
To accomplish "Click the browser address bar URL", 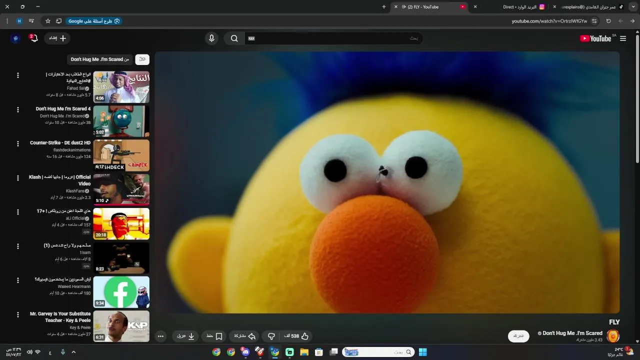I will [x=549, y=21].
